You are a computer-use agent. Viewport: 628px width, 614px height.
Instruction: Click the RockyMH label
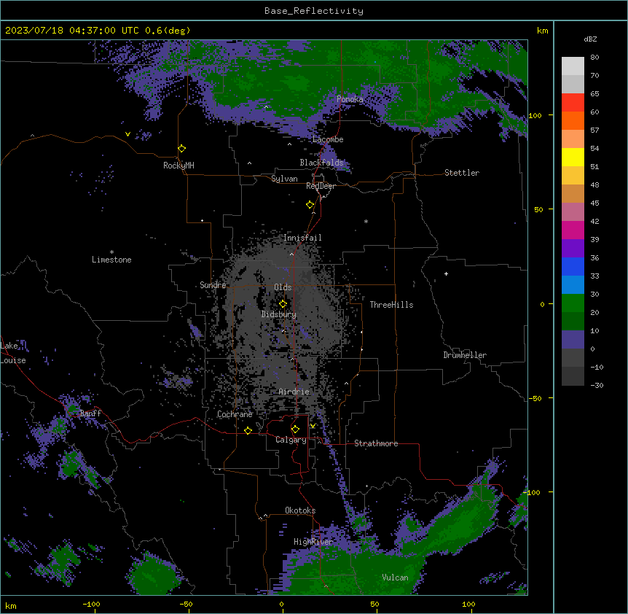click(x=178, y=166)
